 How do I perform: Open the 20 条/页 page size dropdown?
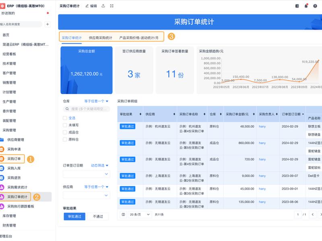[140, 214]
